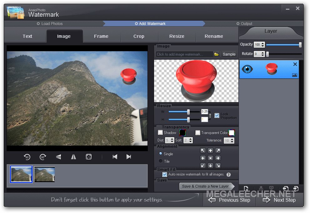This screenshot has height=213, width=310.
Task: Flip the photo horizontally
Action: tap(73, 157)
